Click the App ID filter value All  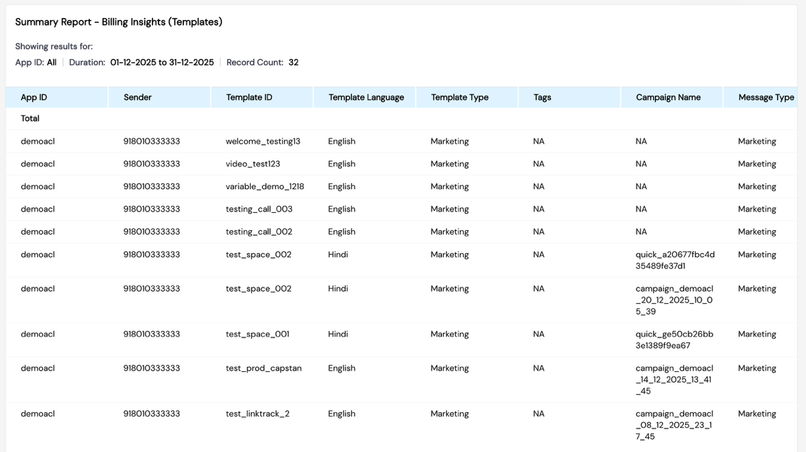point(51,62)
